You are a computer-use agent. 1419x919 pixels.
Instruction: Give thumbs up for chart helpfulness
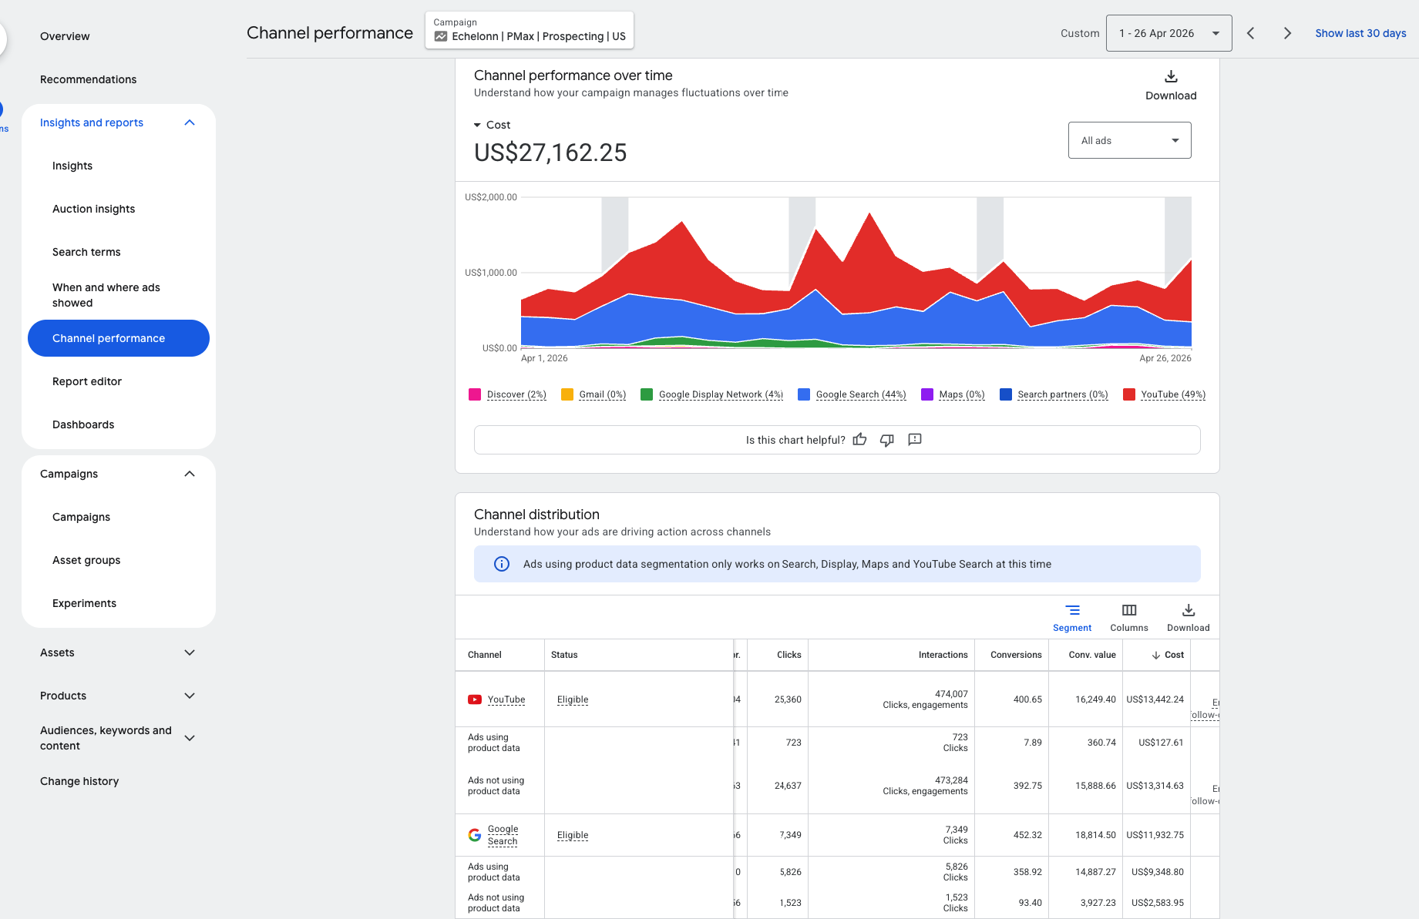859,440
